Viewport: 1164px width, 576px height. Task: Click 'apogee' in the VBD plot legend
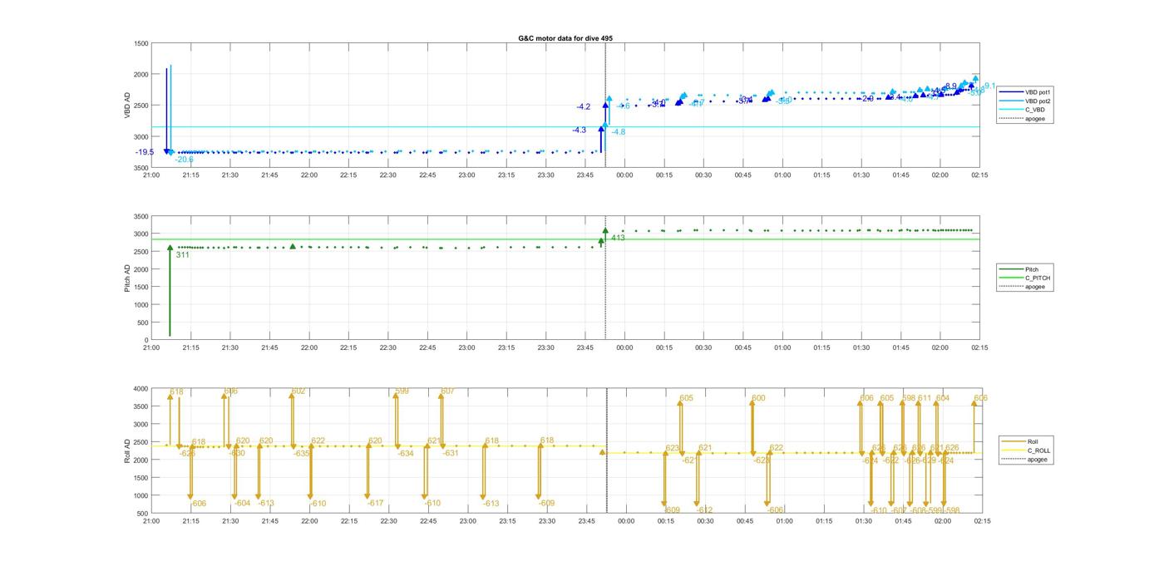click(1022, 119)
